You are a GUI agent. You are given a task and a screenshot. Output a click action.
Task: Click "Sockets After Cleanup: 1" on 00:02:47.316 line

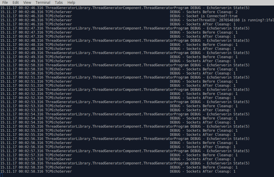point(211,37)
